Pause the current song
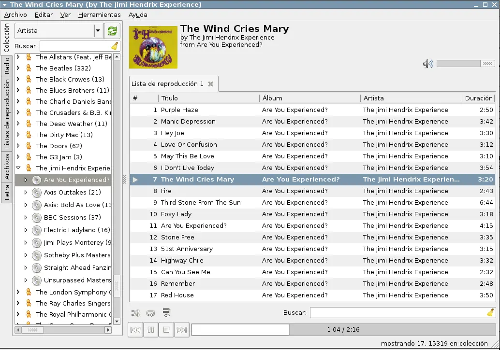The height and width of the screenshot is (350, 500). click(x=151, y=330)
